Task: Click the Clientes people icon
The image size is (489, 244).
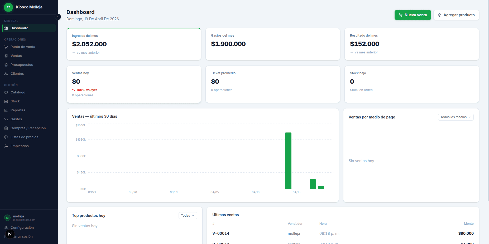Action: pyautogui.click(x=6, y=74)
